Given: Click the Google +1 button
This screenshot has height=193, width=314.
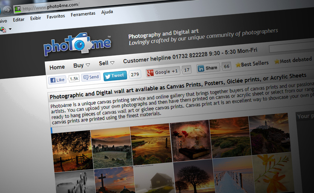Looking at the screenshot, I should [x=162, y=72].
